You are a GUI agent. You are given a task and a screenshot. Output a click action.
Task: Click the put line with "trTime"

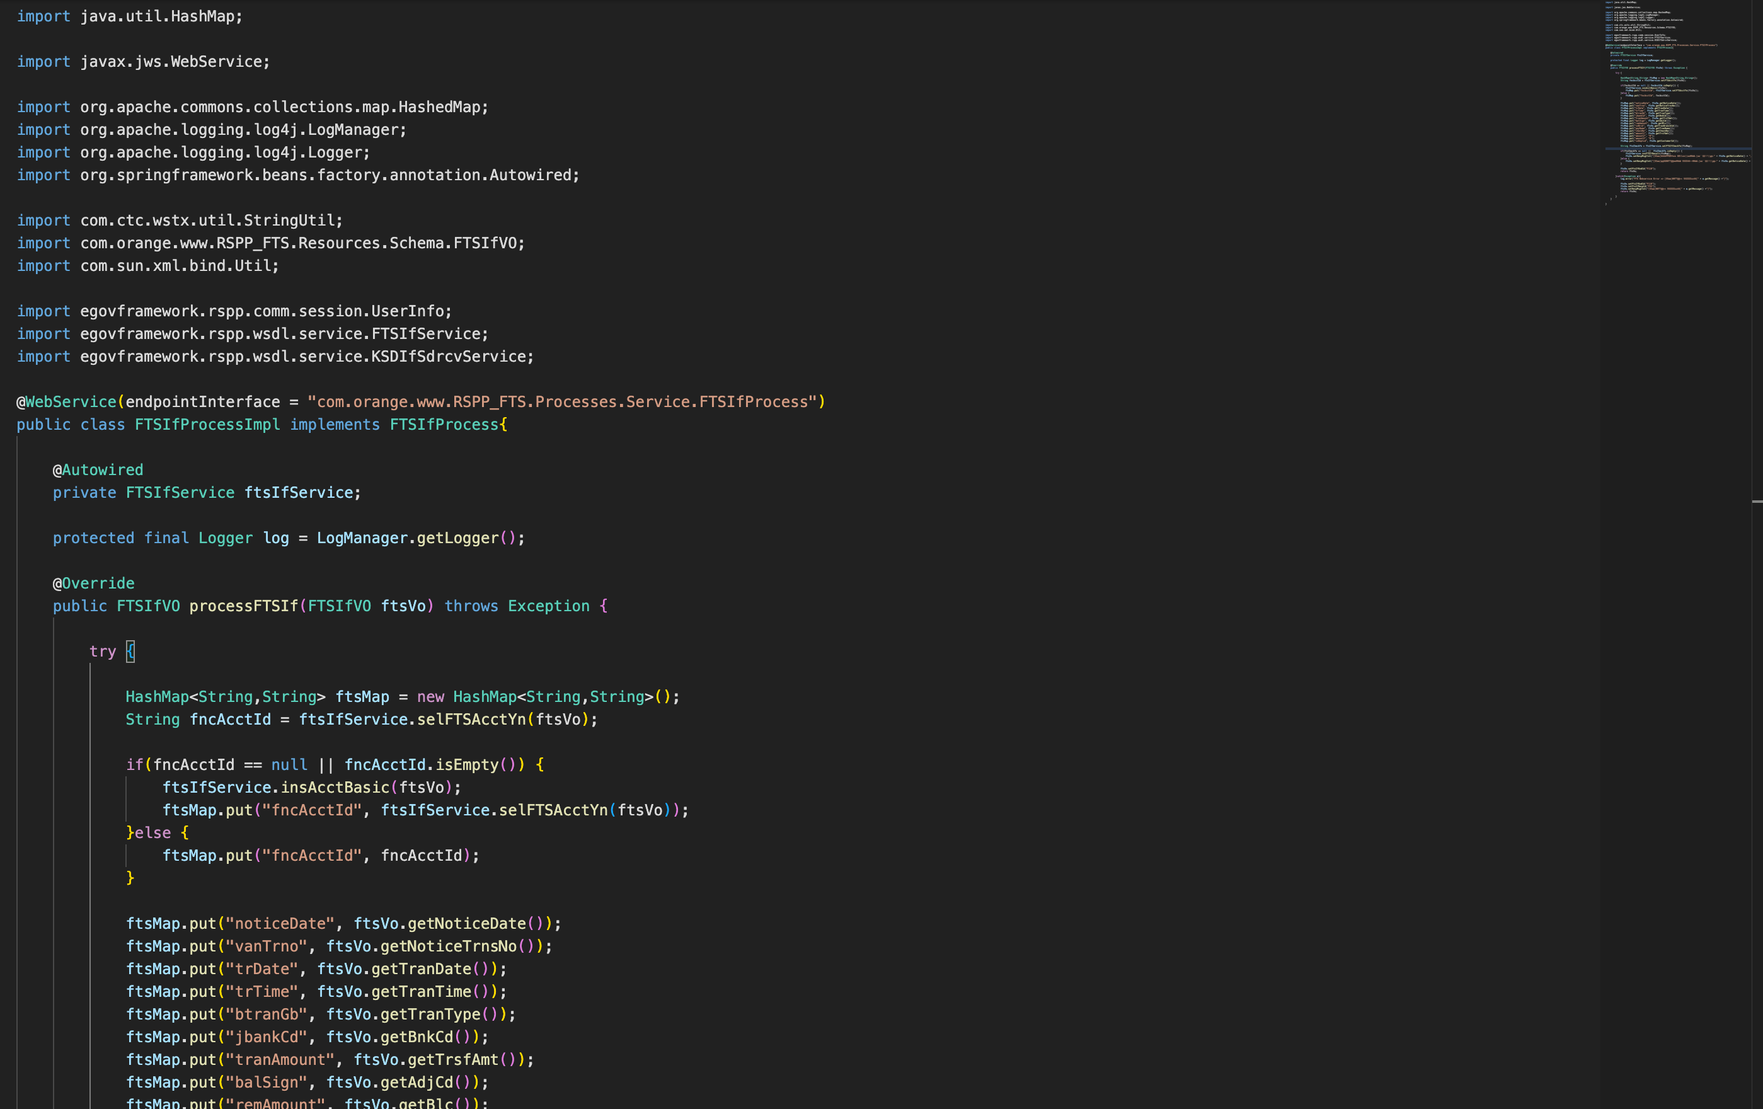[x=316, y=992]
